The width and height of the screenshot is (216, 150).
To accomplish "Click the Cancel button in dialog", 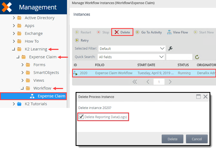I will pos(197,139).
